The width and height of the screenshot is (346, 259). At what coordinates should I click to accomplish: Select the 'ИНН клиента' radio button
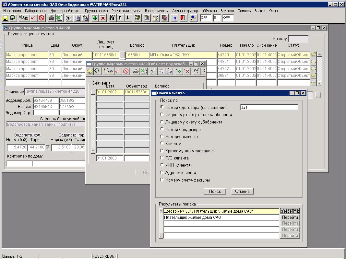(x=162, y=165)
